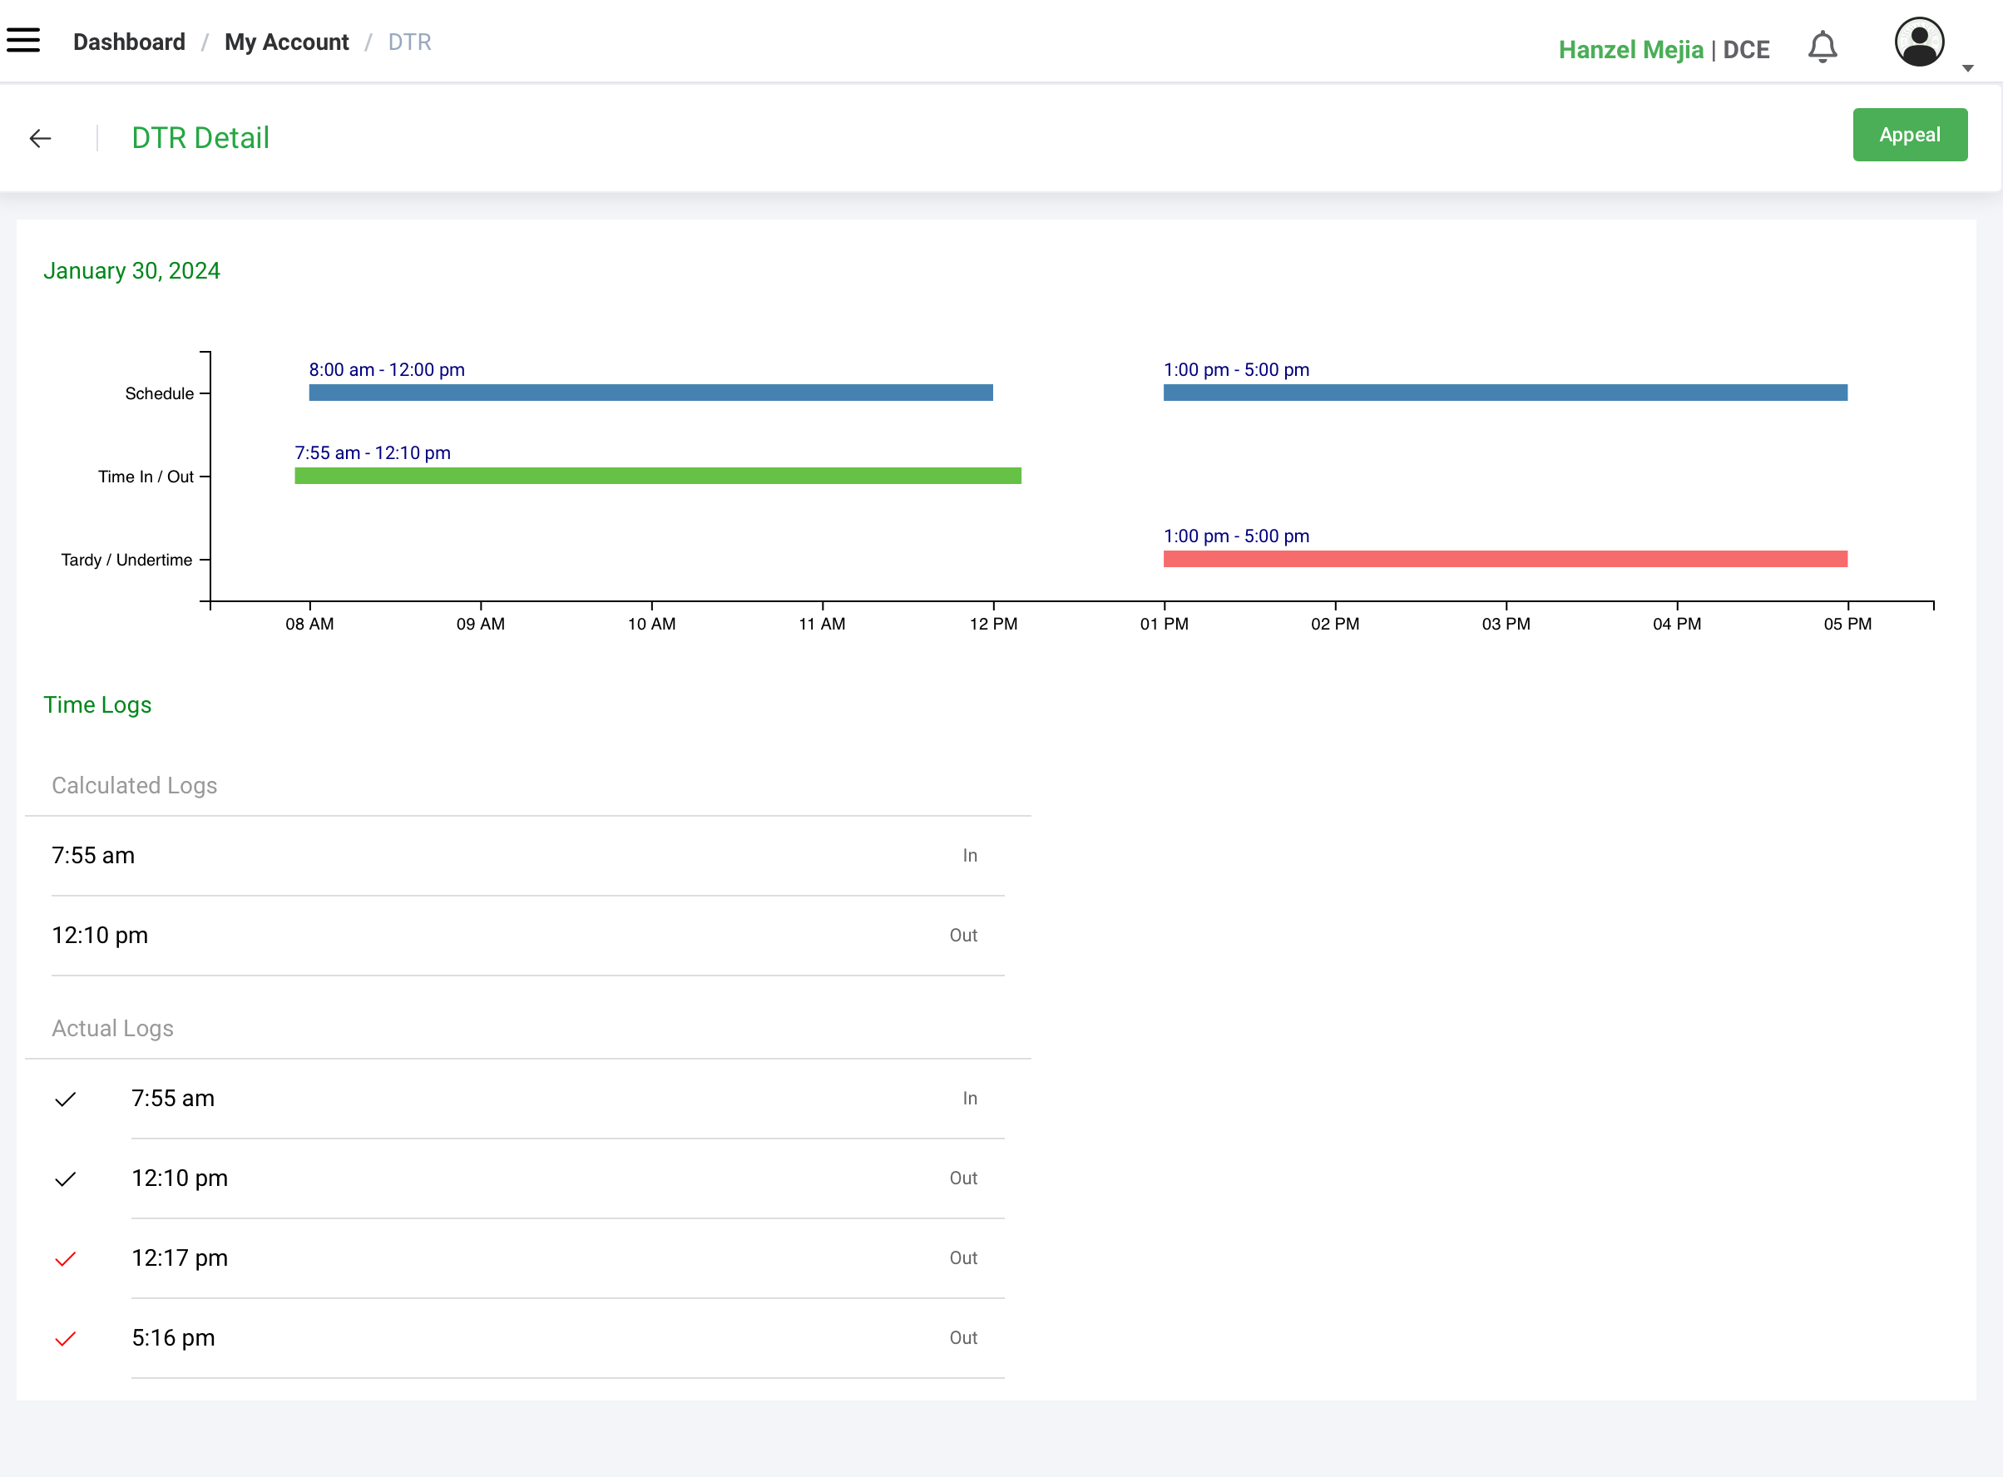Expand the account dropdown caret
Image resolution: width=2003 pixels, height=1477 pixels.
pyautogui.click(x=1967, y=68)
